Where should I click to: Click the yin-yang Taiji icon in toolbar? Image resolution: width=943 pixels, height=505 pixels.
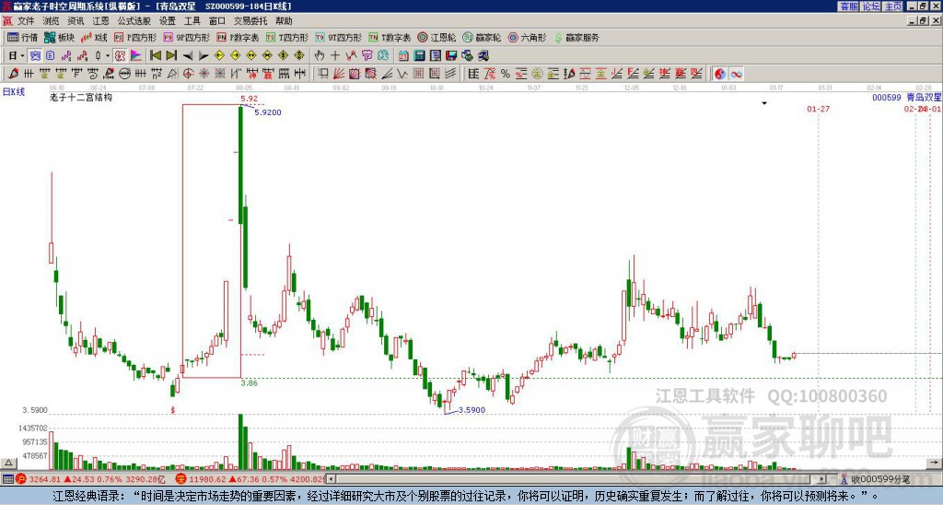point(721,73)
